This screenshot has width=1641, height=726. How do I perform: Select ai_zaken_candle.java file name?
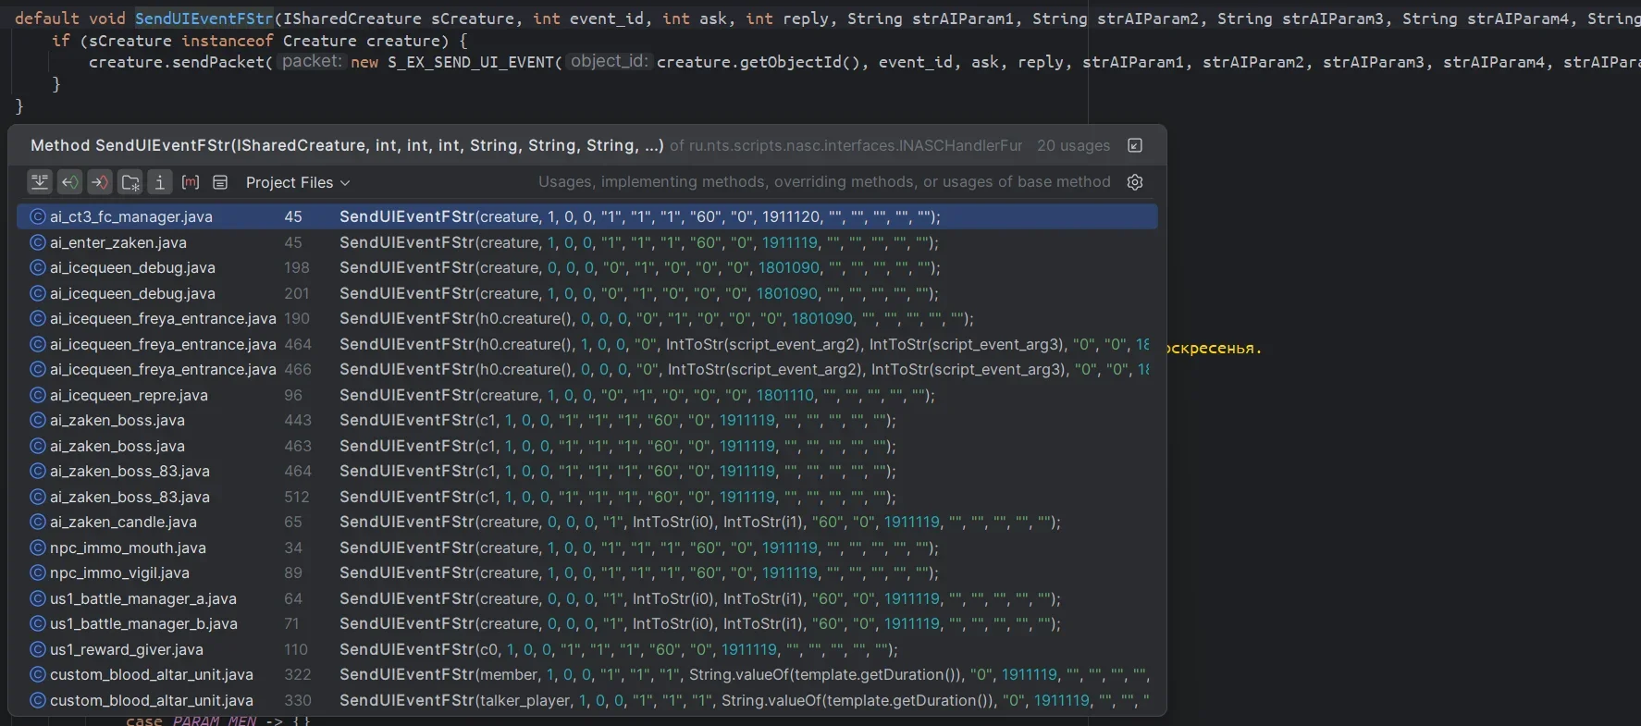pyautogui.click(x=123, y=522)
